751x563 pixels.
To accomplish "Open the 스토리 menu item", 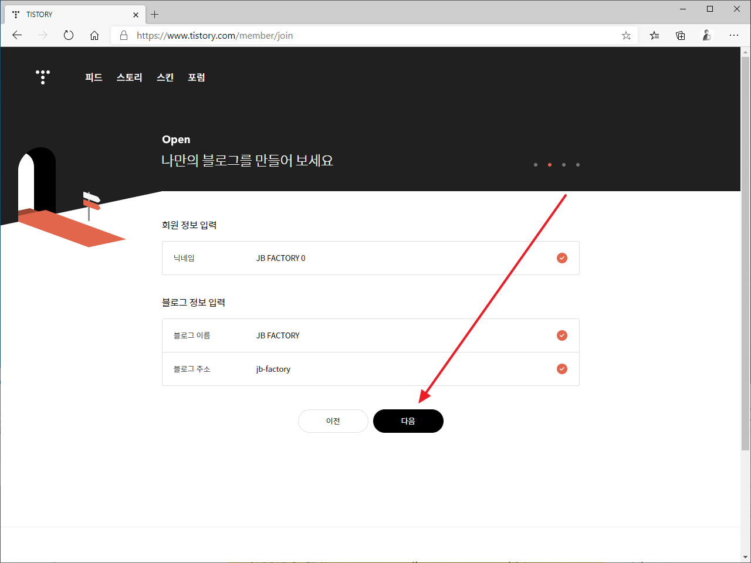I will tap(130, 77).
